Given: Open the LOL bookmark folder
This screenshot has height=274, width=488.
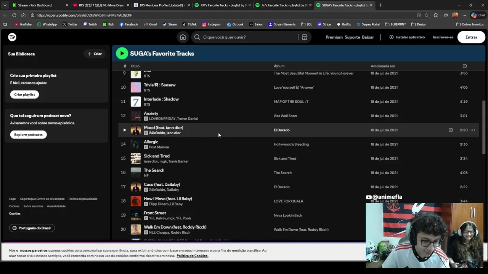Looking at the screenshot, I should coord(307,24).
